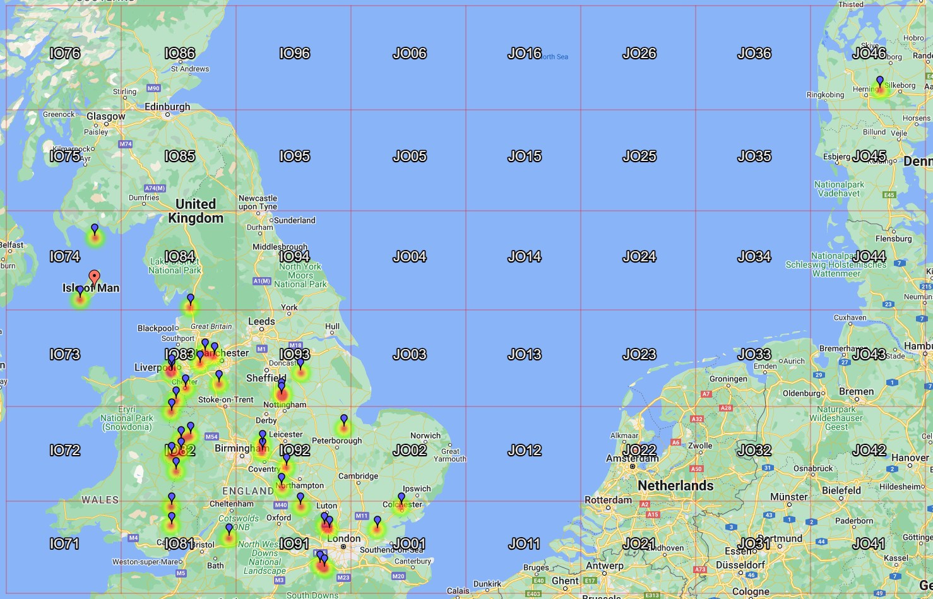
Task: Click the JO36 grid square label
Action: pos(754,54)
